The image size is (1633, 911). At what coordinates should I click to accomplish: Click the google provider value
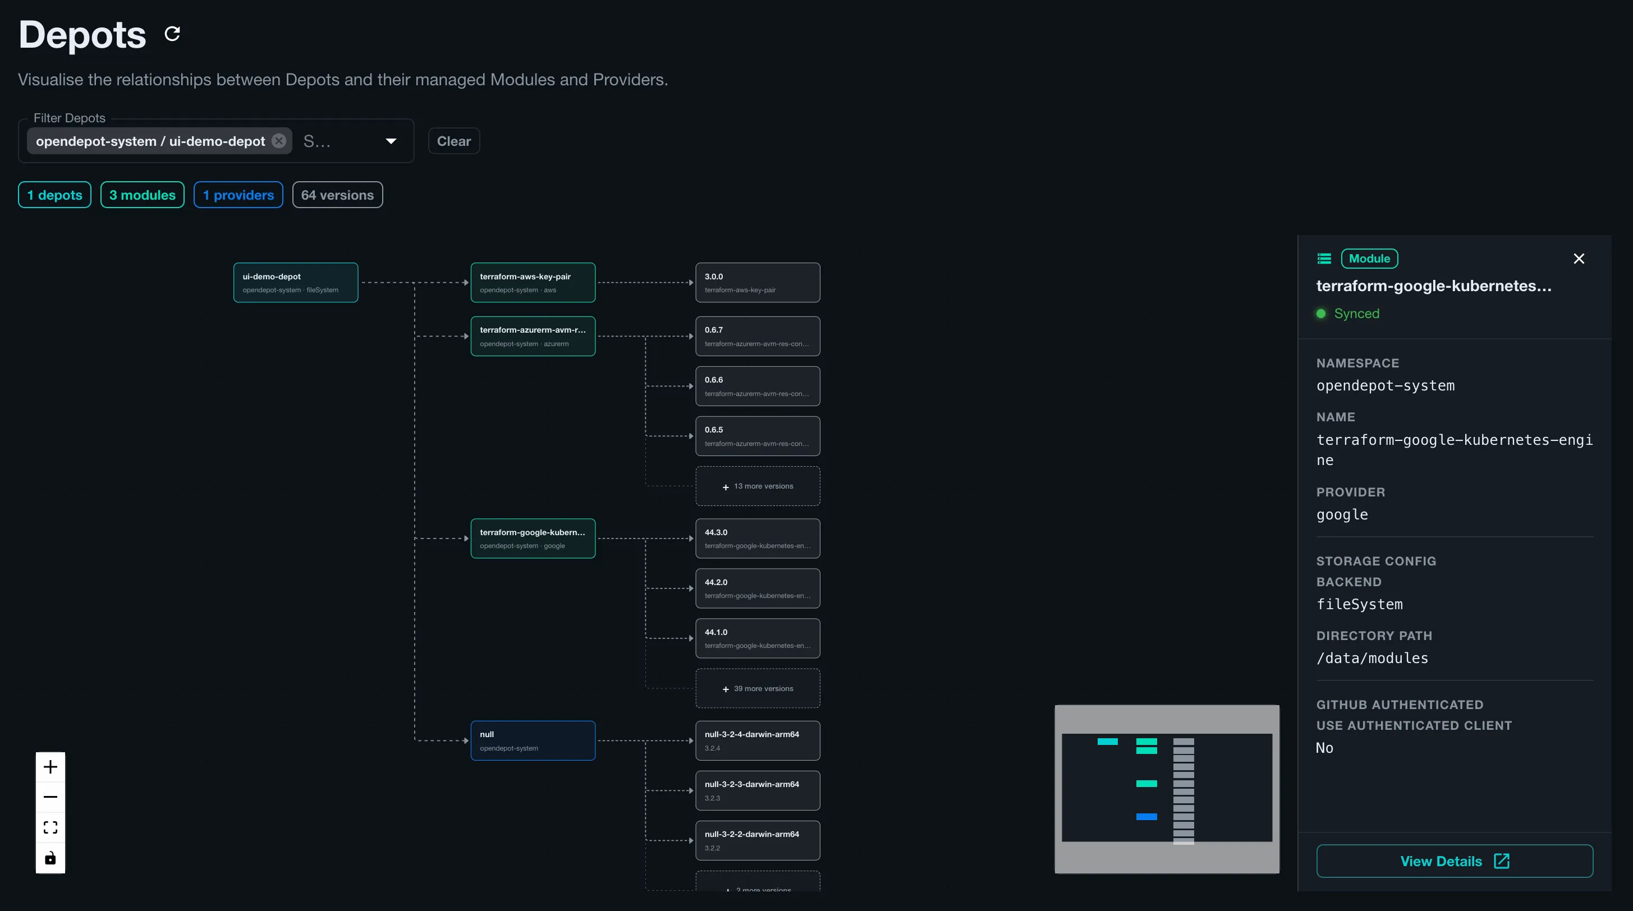pyautogui.click(x=1342, y=515)
